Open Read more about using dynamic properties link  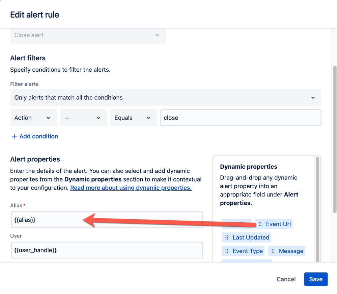coord(131,188)
